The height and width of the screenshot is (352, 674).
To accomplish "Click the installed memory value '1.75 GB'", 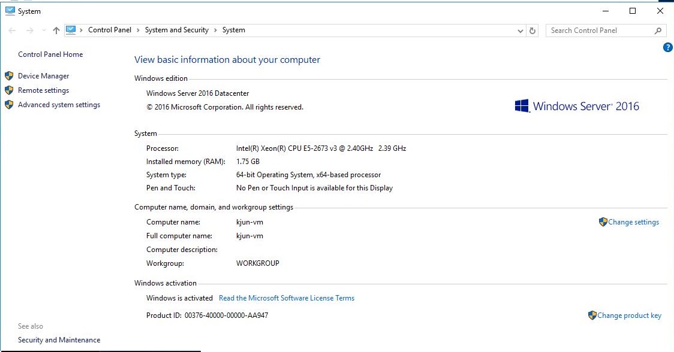I will pyautogui.click(x=248, y=162).
